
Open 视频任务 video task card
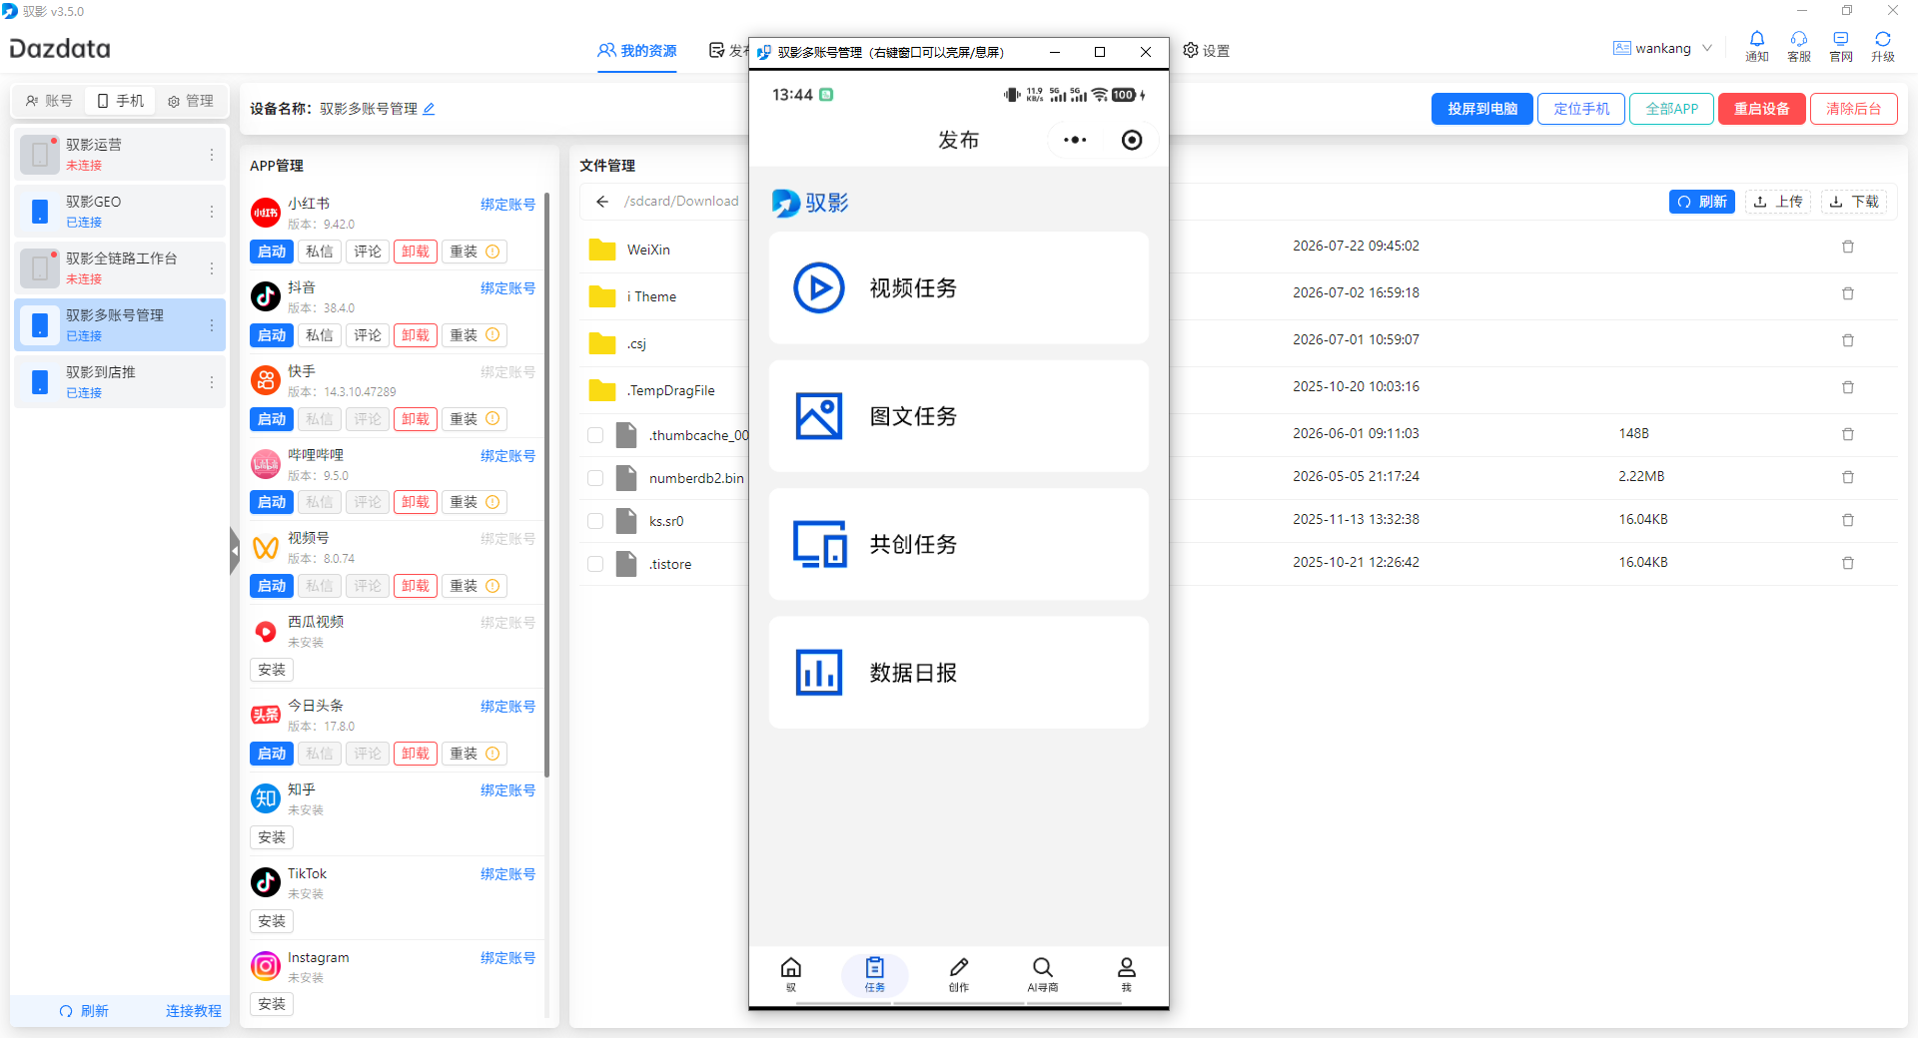tap(959, 287)
